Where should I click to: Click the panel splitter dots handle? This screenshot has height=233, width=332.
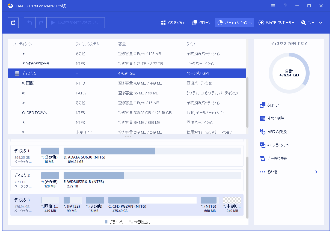click(x=128, y=137)
